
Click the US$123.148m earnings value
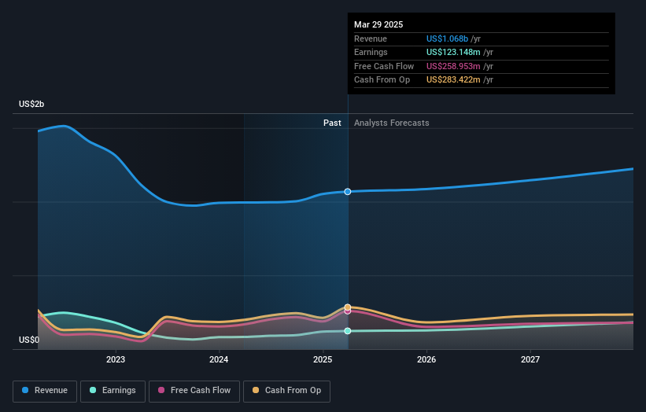453,52
